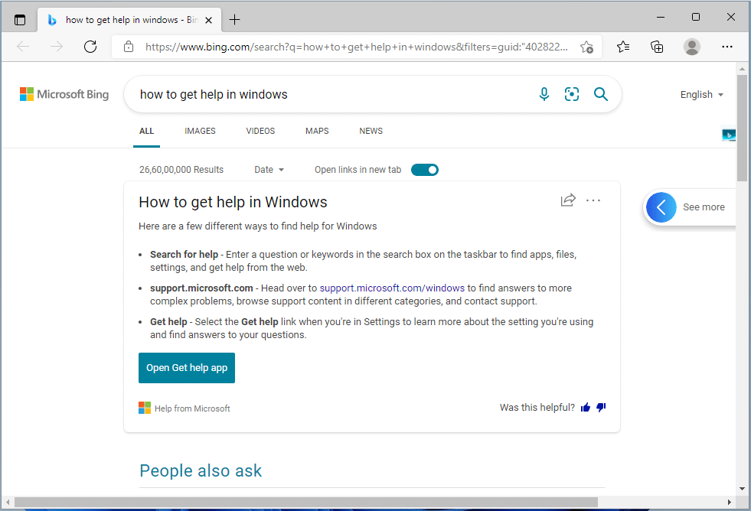Click the microphone icon for voice search
This screenshot has width=751, height=511.
[x=544, y=94]
